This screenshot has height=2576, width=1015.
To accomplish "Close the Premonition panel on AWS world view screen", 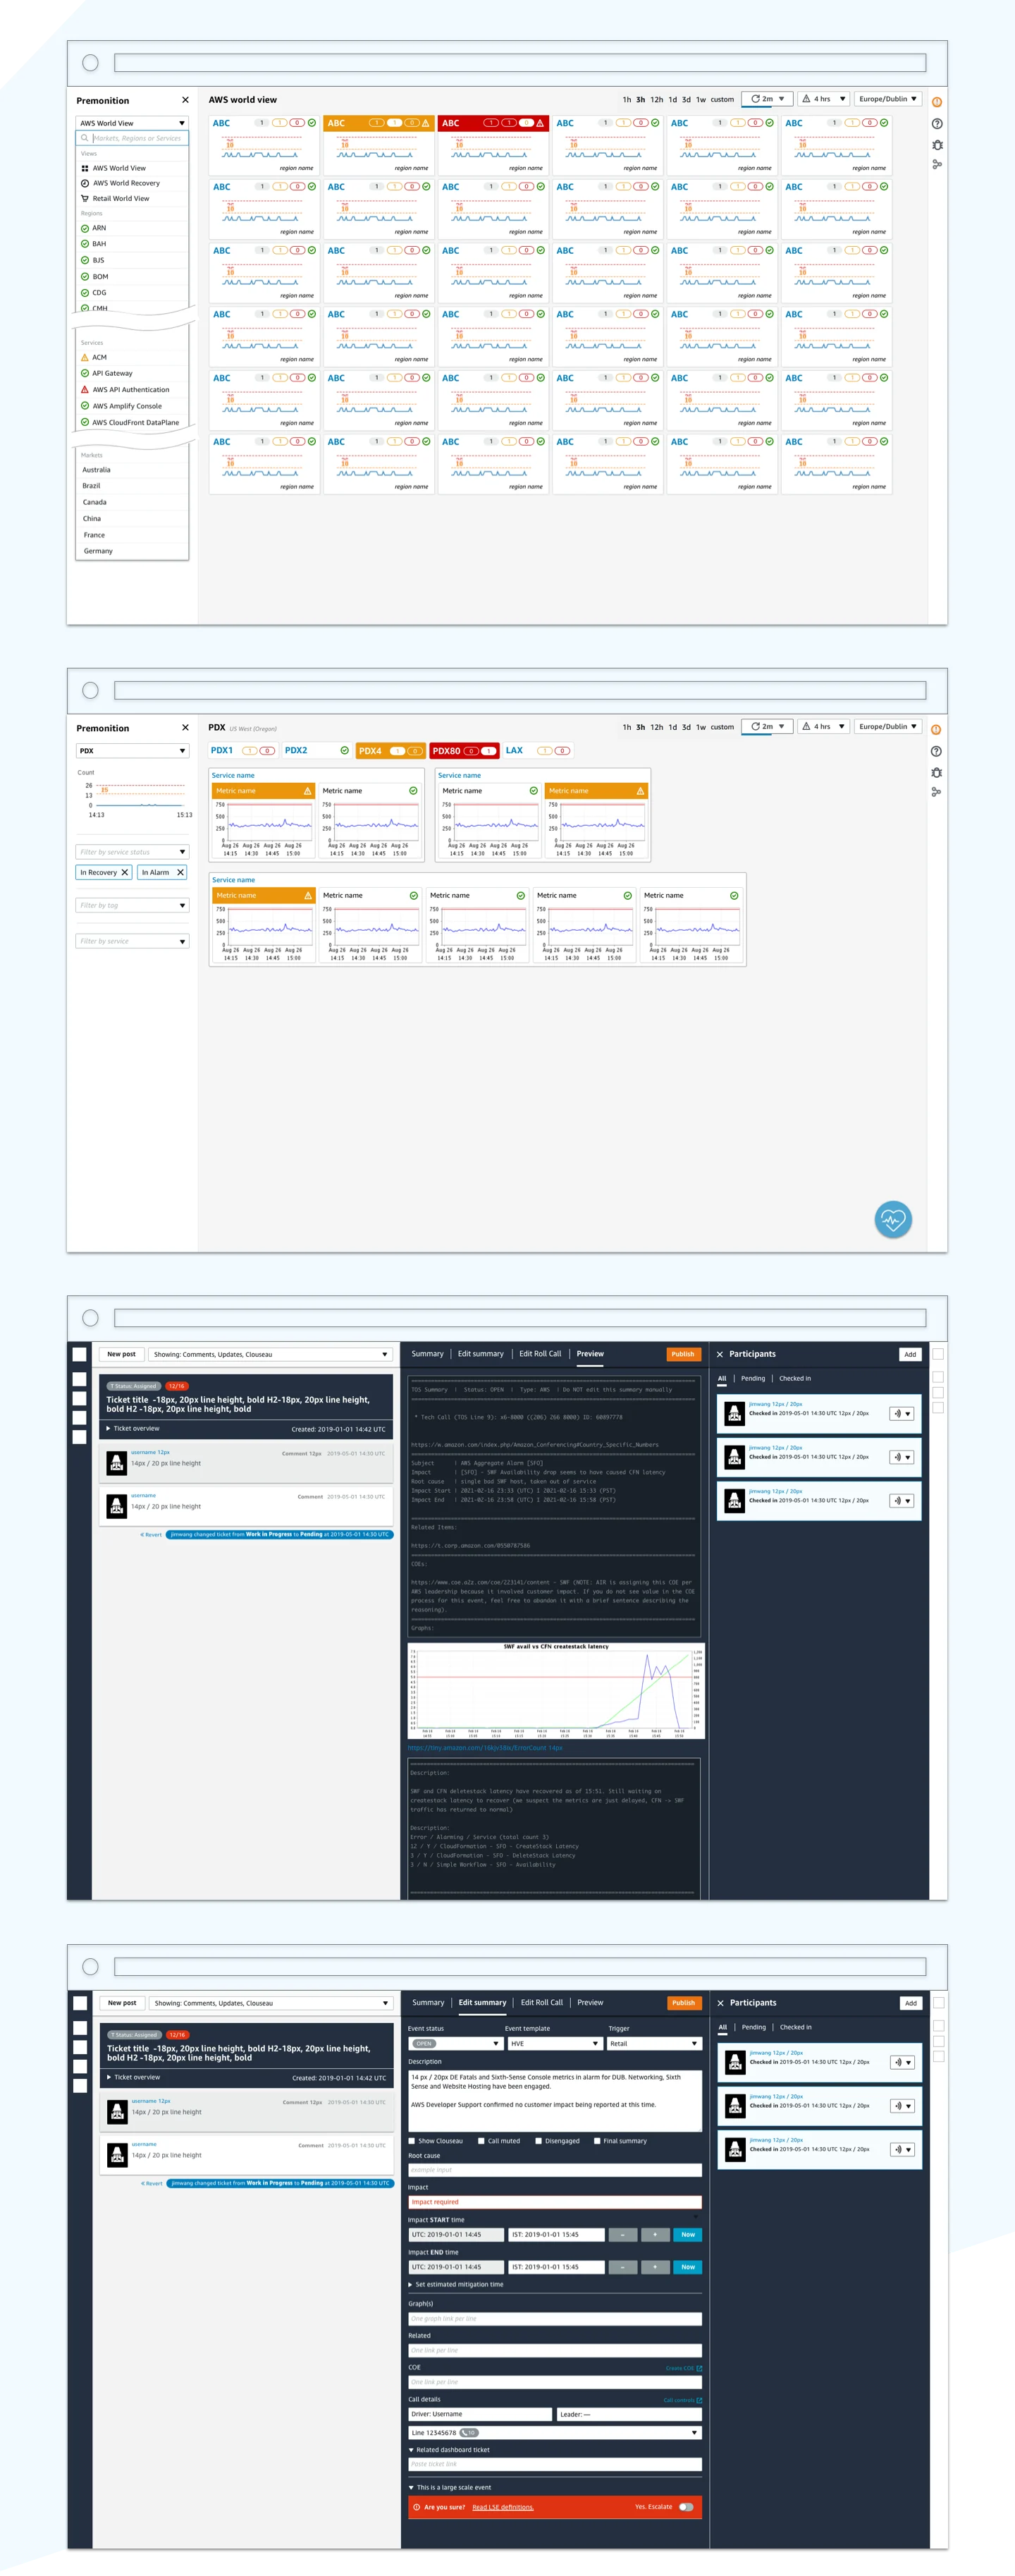I will tap(185, 100).
